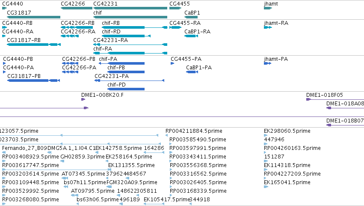This screenshot has width=364, height=206.
Task: Click the chif-PA protein label
Action: [x=108, y=59]
